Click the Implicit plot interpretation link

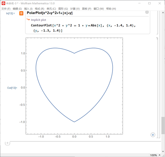pyautogui.click(x=38, y=20)
